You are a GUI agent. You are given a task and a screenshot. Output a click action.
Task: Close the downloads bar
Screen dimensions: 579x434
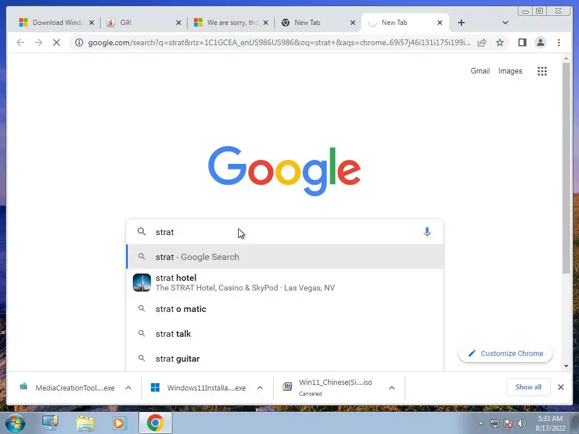[x=560, y=387]
